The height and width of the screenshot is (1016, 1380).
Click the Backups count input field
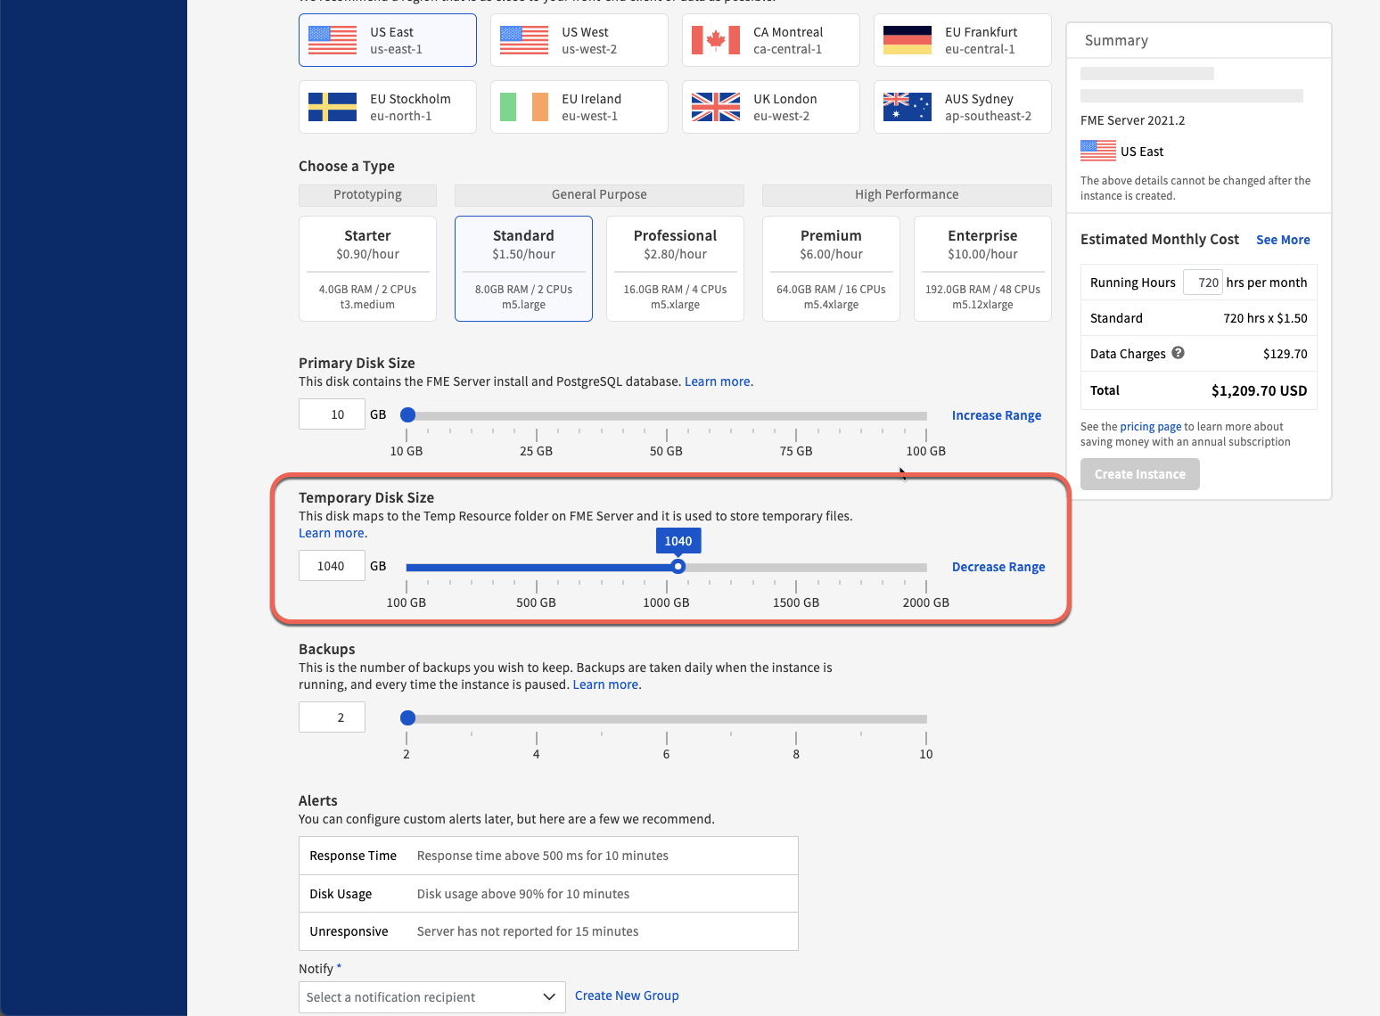pos(332,717)
